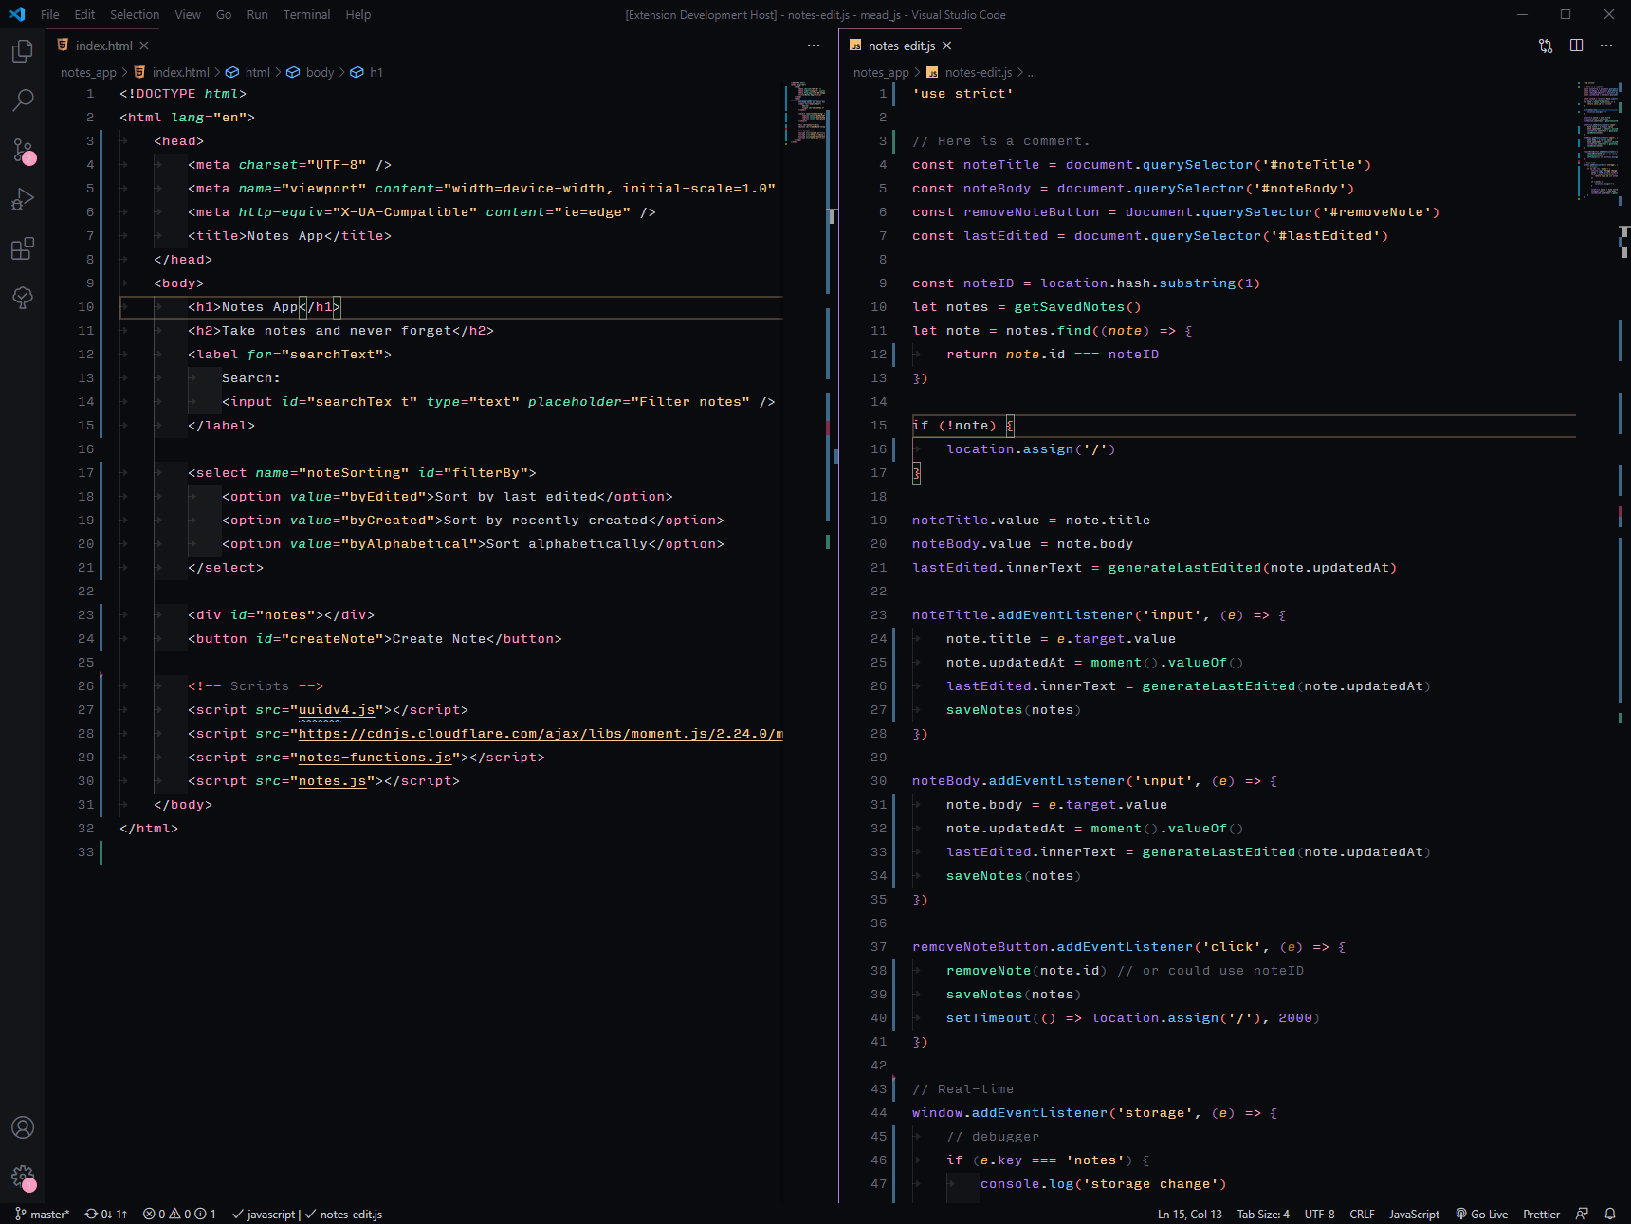Open Source Control view in activity bar
This screenshot has height=1224, width=1631.
23,150
